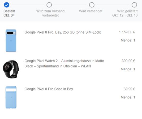Click the blue Bestellt checkmark step icon

pyautogui.click(x=7, y=5)
